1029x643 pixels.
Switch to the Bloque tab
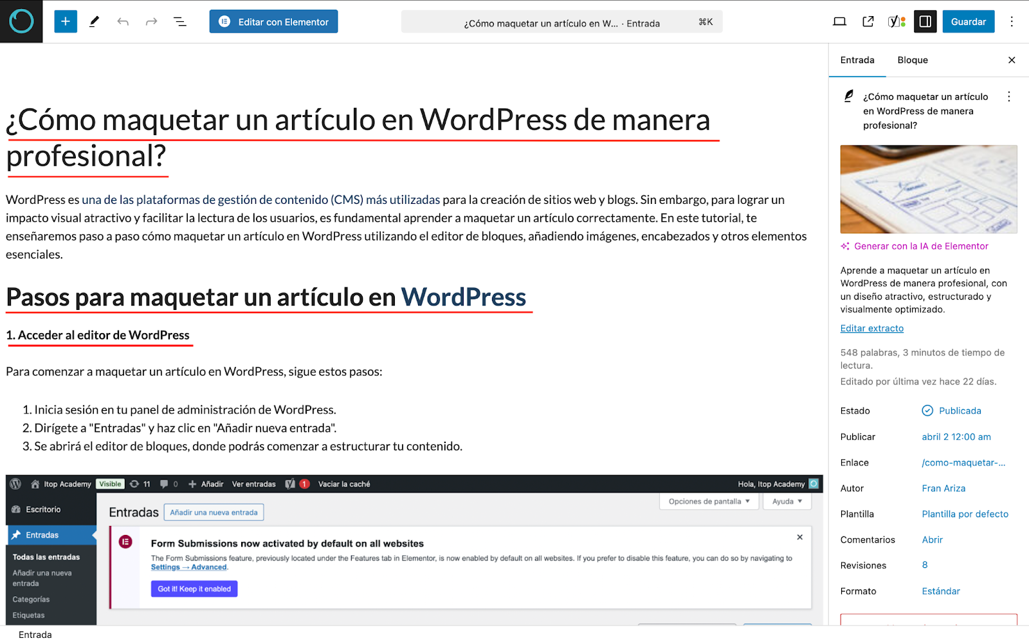coord(913,60)
